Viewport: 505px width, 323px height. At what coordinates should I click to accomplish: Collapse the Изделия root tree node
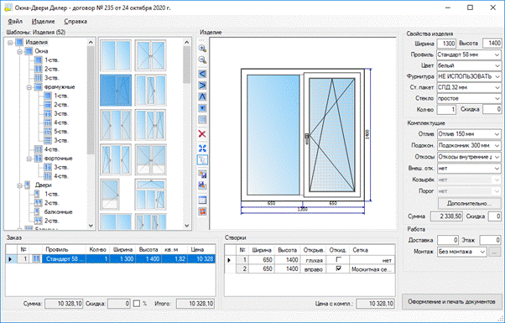(10, 42)
